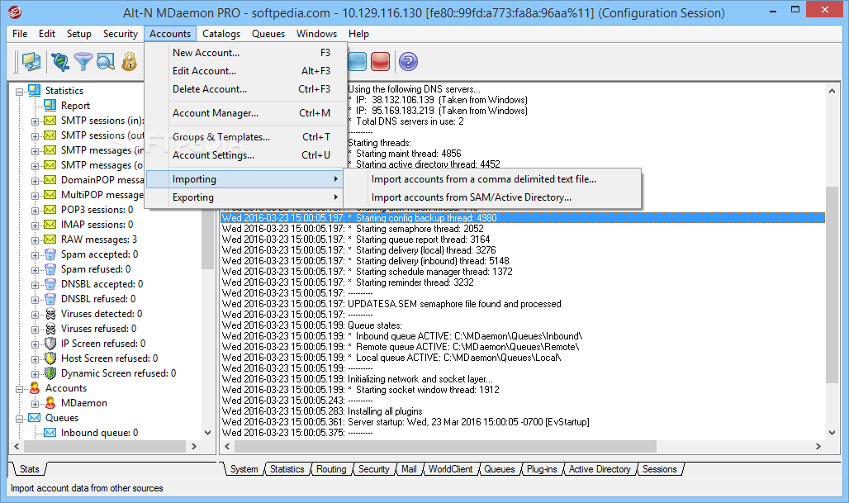
Task: Click the Statistics root monitor icon
Action: point(34,90)
